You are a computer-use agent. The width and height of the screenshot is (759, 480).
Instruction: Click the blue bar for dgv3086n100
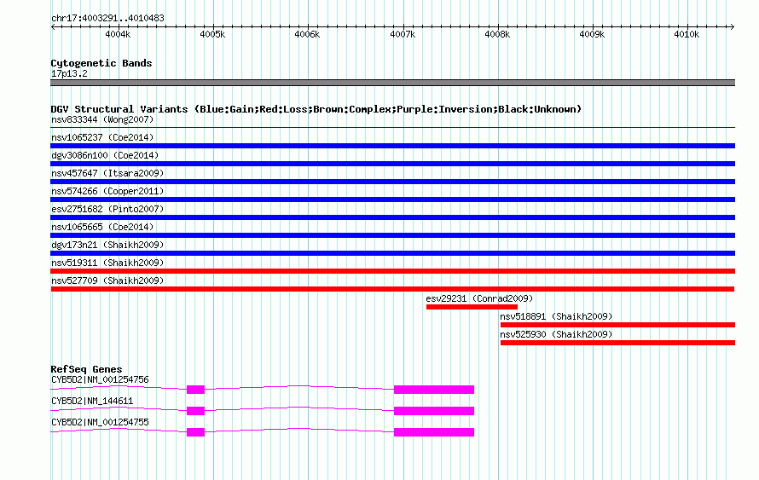(x=392, y=164)
